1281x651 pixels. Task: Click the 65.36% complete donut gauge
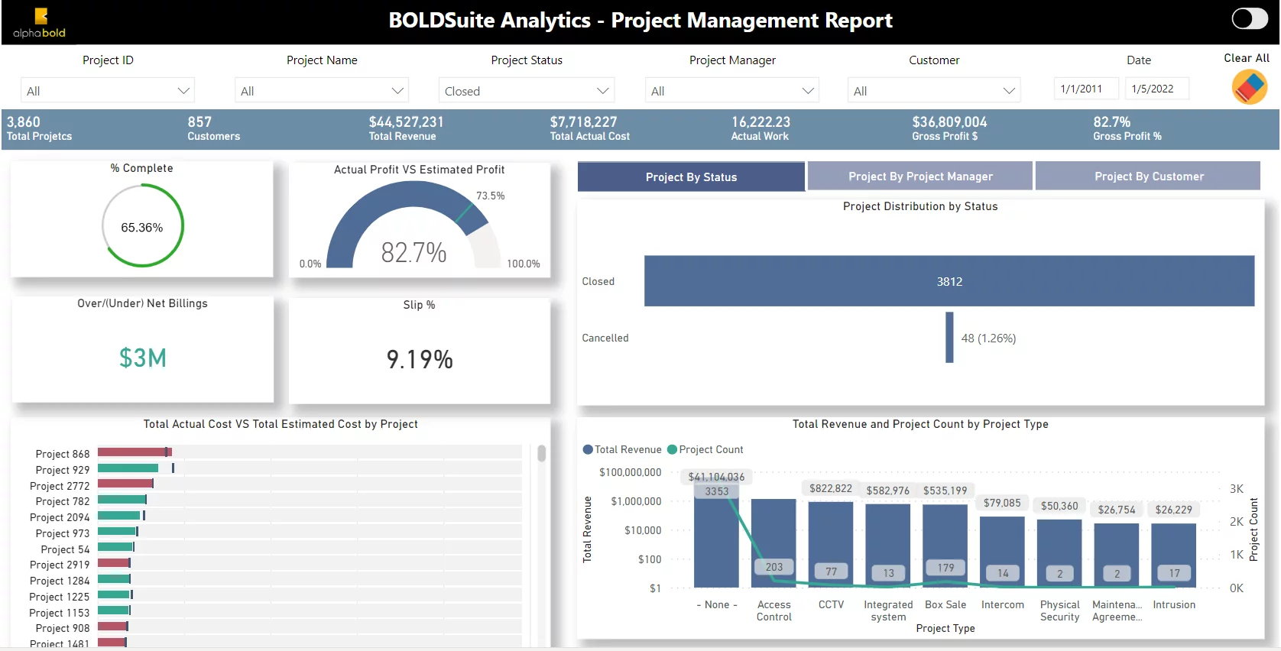[142, 226]
